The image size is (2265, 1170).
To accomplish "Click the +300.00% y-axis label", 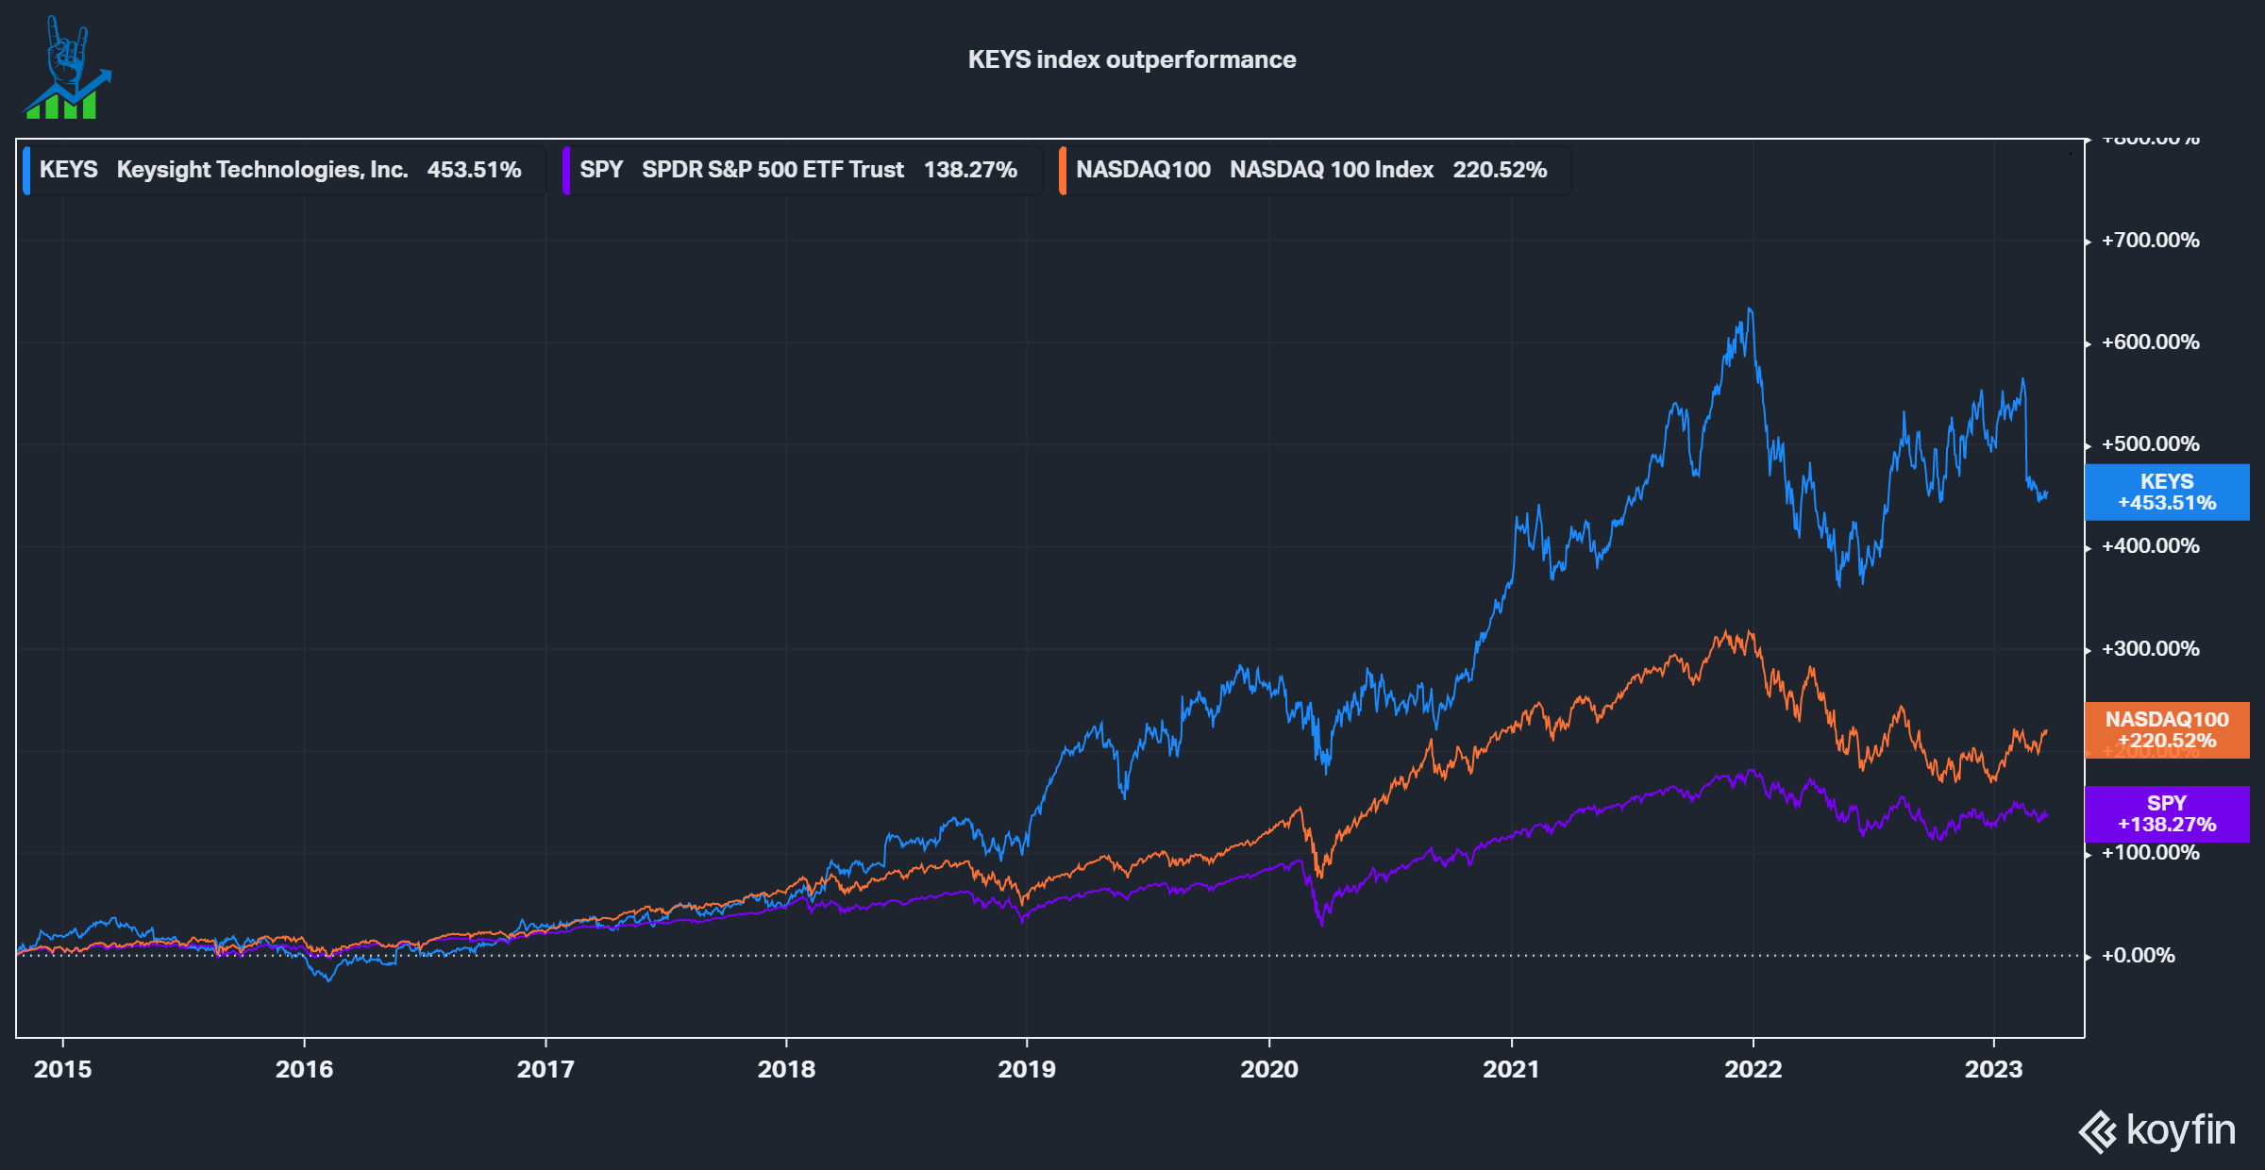I will click(x=2150, y=648).
